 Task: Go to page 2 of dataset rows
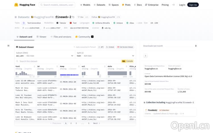(x=71, y=123)
